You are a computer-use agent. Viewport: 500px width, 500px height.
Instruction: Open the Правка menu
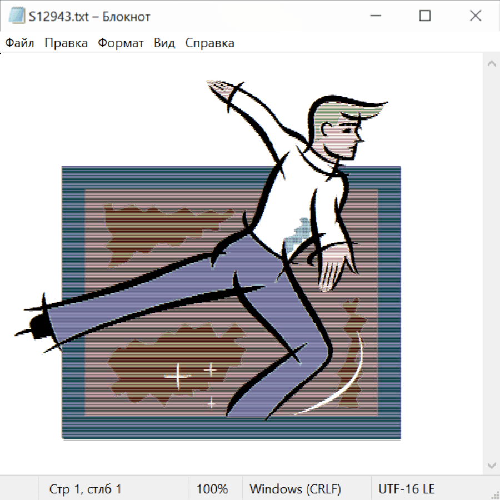(x=66, y=43)
